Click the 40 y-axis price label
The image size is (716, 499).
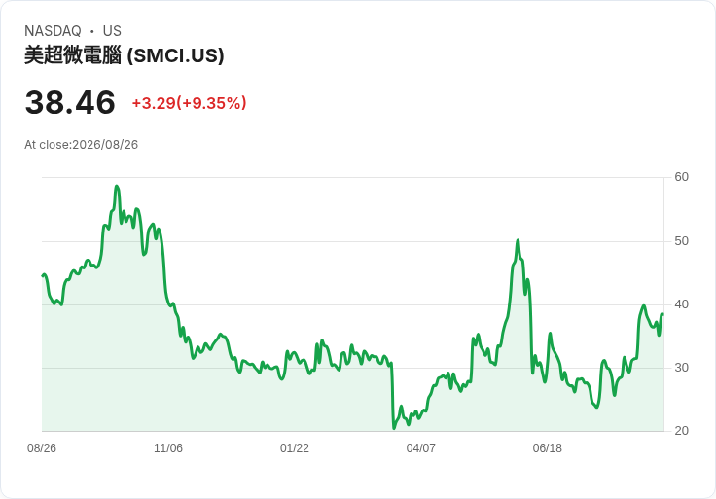tap(681, 304)
